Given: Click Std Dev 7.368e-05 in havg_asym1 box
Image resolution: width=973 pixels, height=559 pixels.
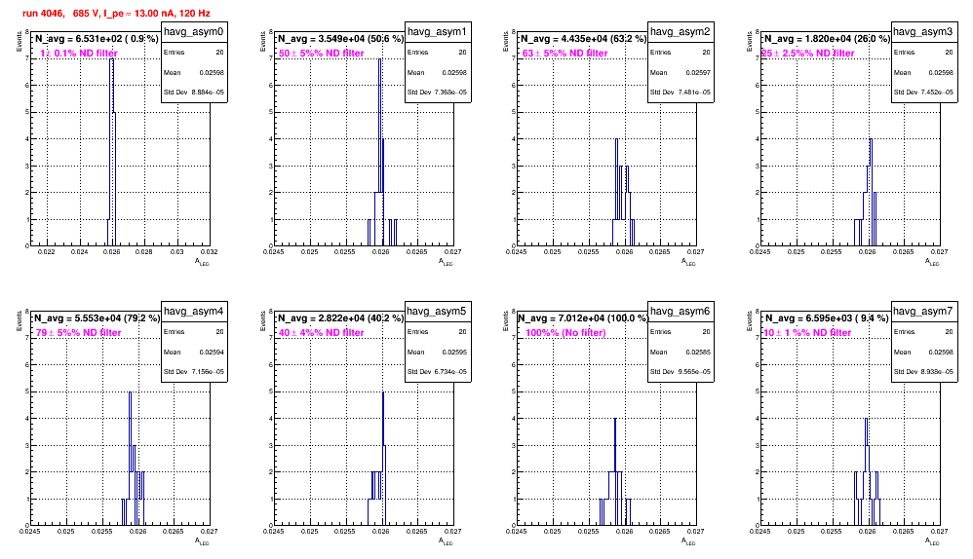Looking at the screenshot, I should (x=438, y=93).
